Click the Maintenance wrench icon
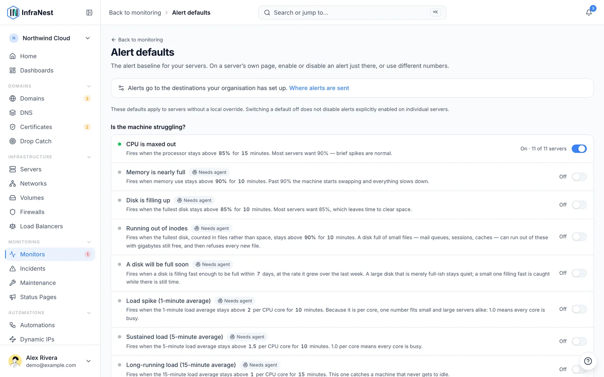 click(x=13, y=283)
